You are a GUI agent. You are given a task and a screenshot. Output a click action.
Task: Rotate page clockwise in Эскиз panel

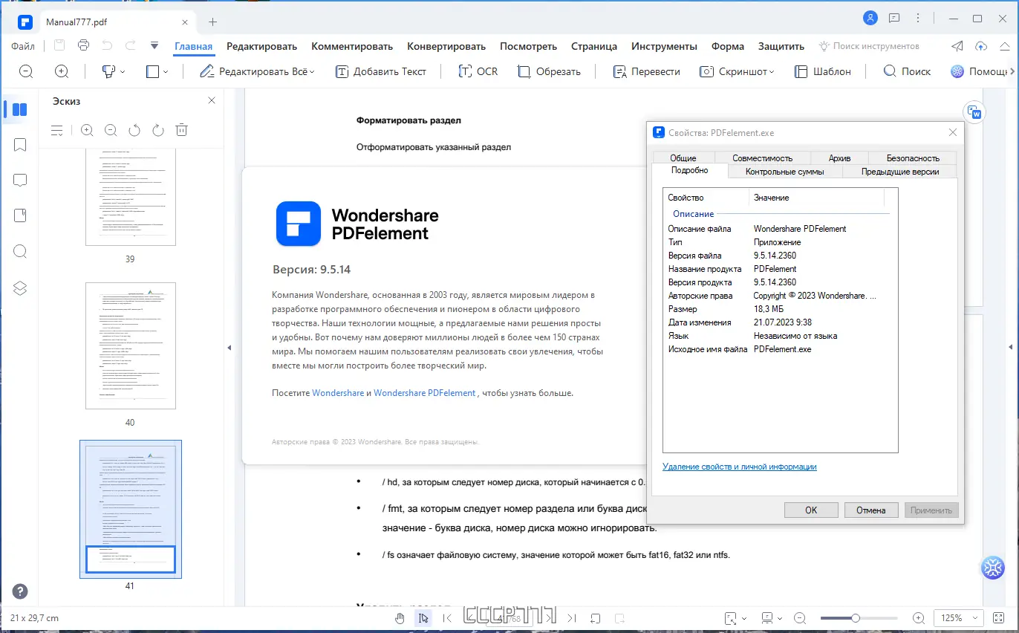(x=157, y=130)
